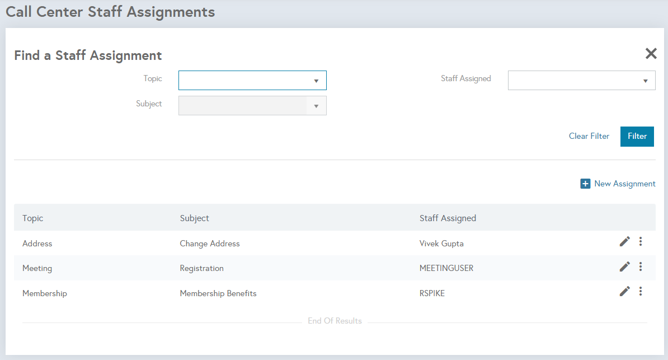Select the Membership topic cell
The height and width of the screenshot is (360, 668).
(45, 293)
